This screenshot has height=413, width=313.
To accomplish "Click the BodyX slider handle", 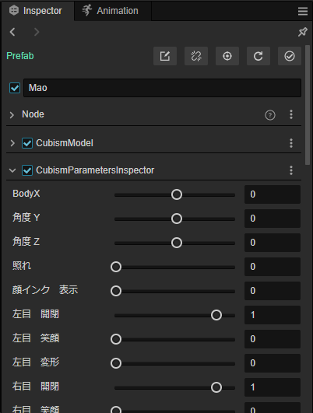I will pos(177,194).
